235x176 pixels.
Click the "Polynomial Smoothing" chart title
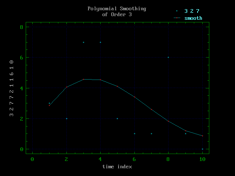point(116,8)
